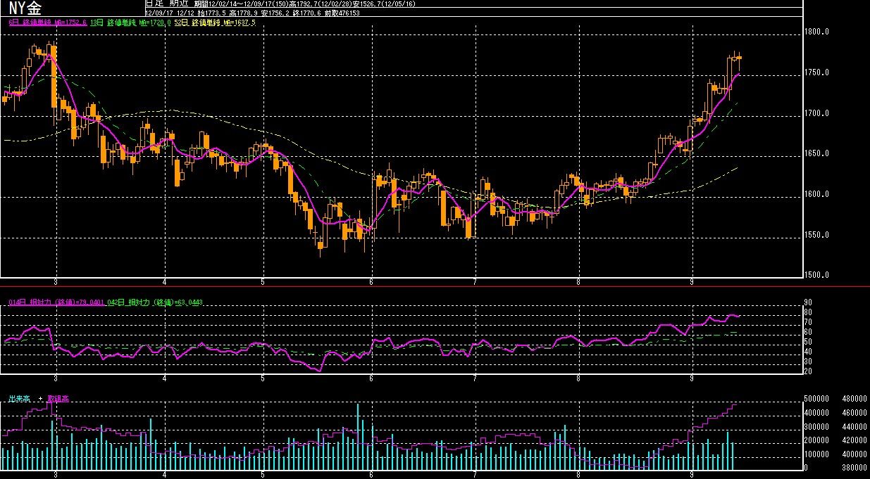Viewport: 870px width, 479px height.
Task: Select the 042日 相対力 legend label
Action: click(x=155, y=302)
